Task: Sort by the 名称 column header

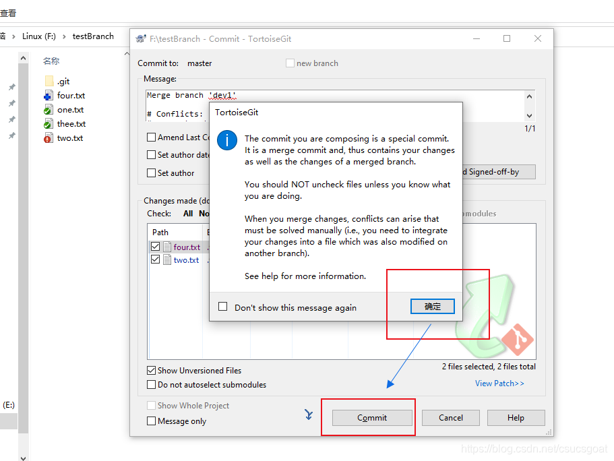Action: pyautogui.click(x=51, y=61)
